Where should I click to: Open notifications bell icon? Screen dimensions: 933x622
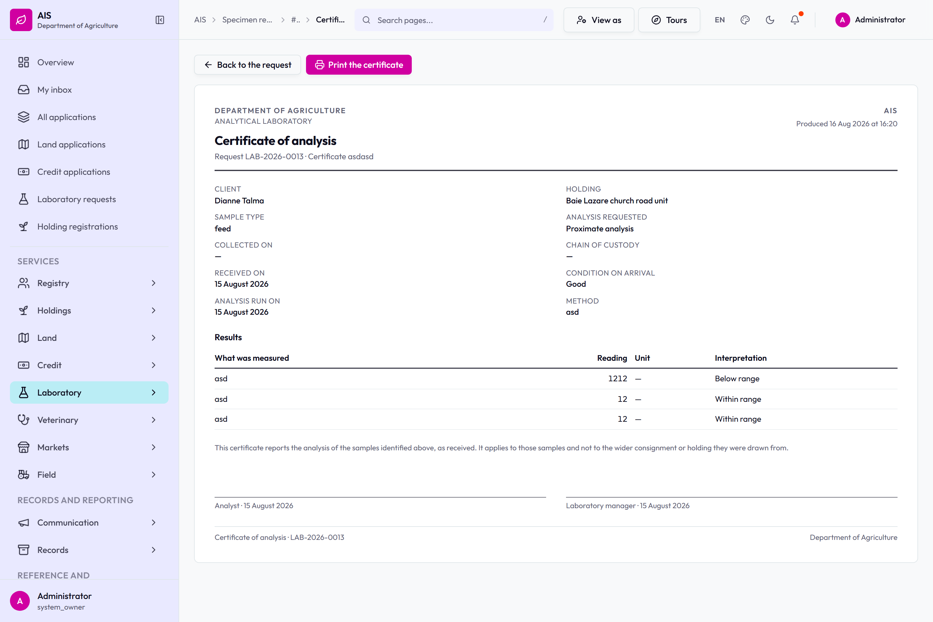point(795,20)
